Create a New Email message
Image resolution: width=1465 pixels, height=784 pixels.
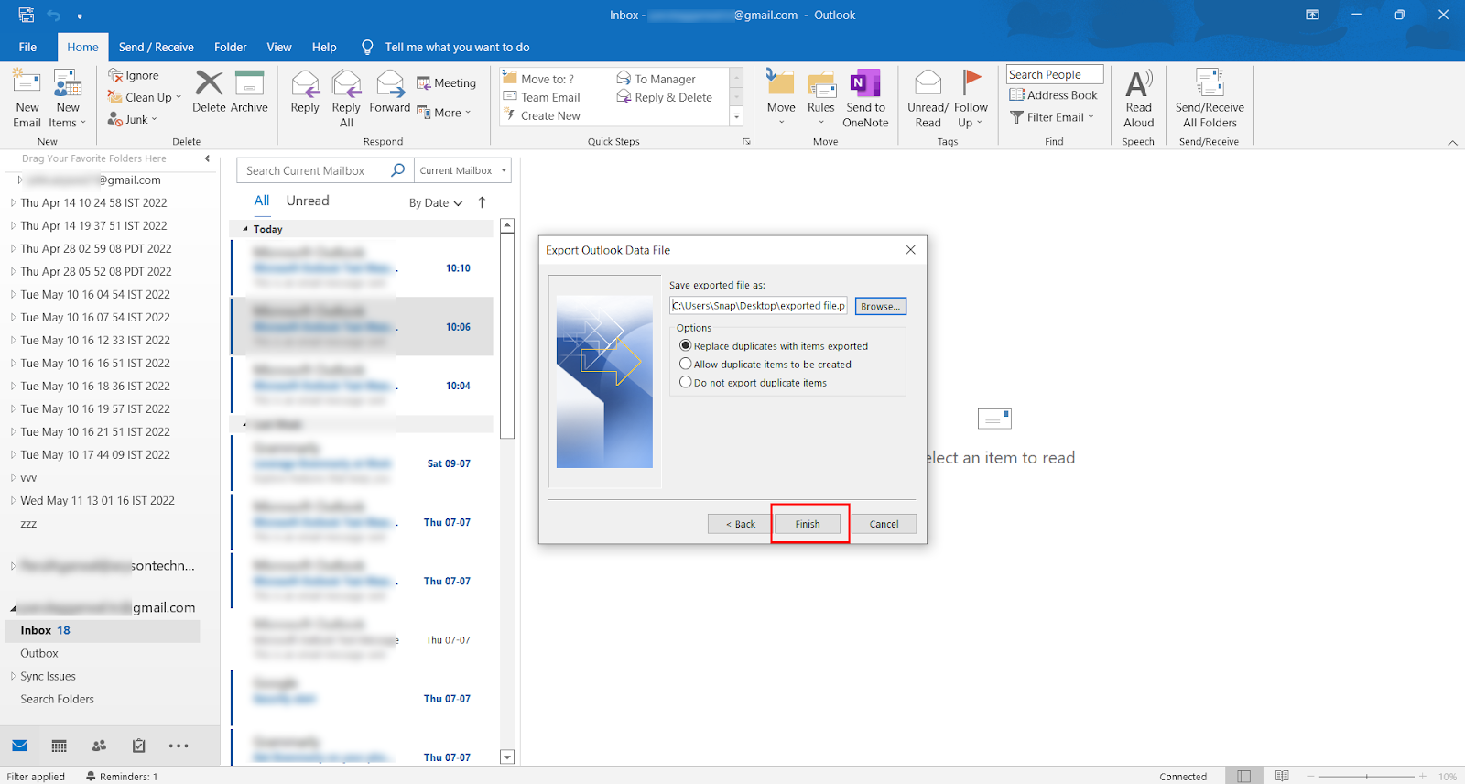(27, 99)
